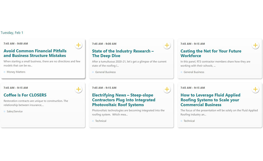Viewport: 263px width, 161px height.
Task: Click the Tuesday, Feb 1 date heading
Action: 12,33
